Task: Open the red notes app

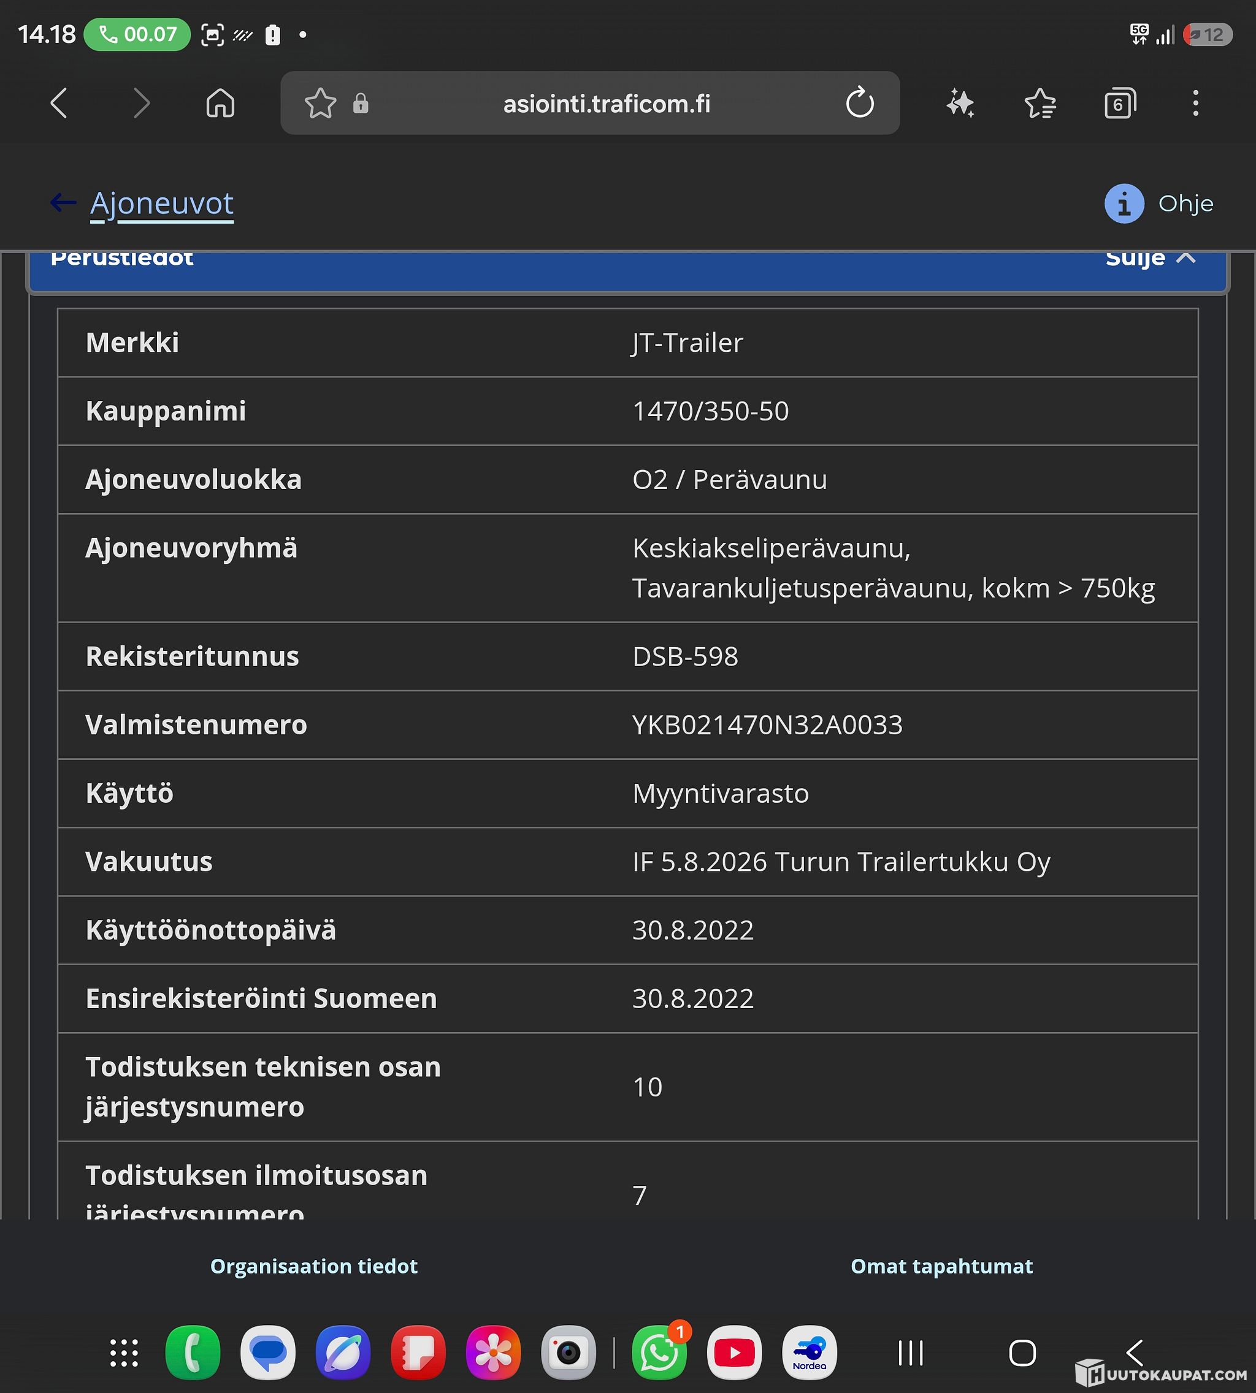Action: [x=418, y=1353]
